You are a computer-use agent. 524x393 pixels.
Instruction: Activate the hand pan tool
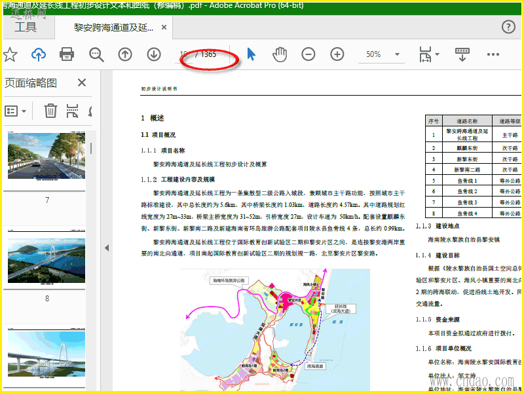pyautogui.click(x=280, y=54)
